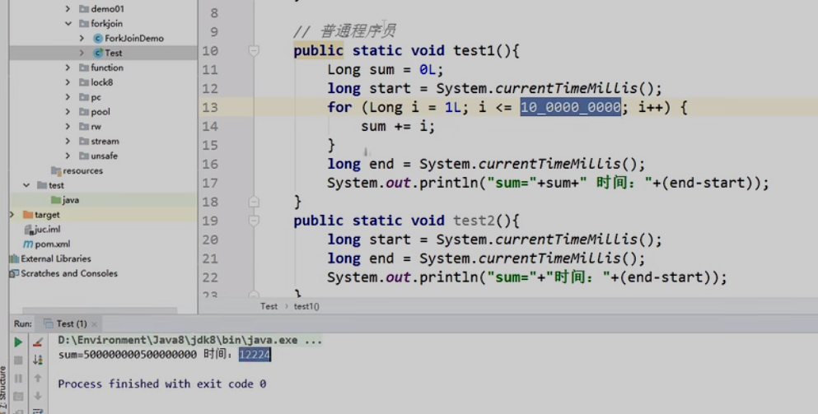Click 'Process finished with exit code 0'
818x414 pixels.
click(162, 384)
